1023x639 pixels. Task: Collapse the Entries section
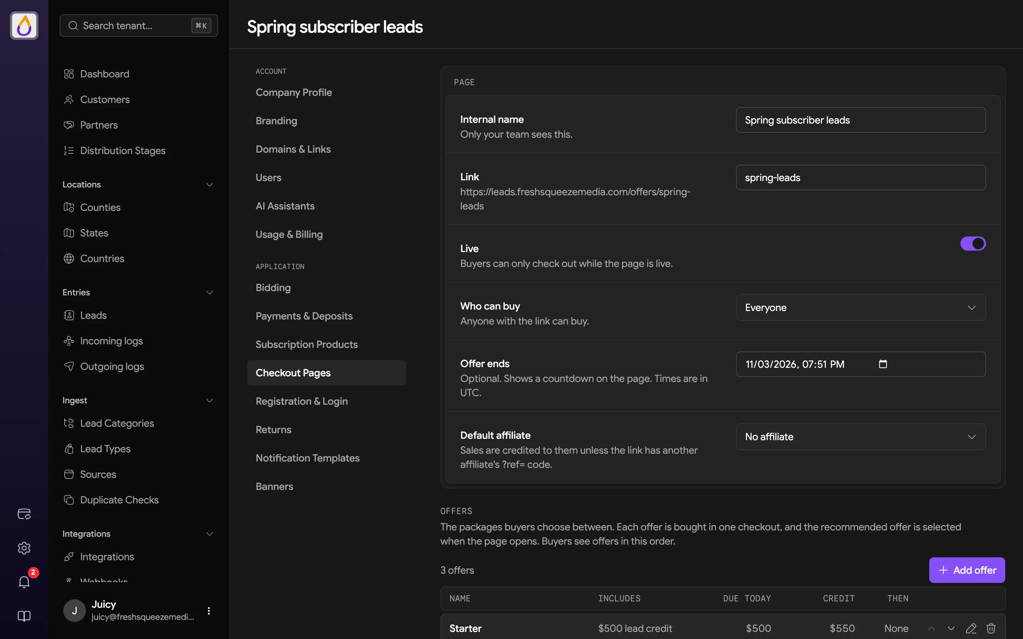point(209,293)
